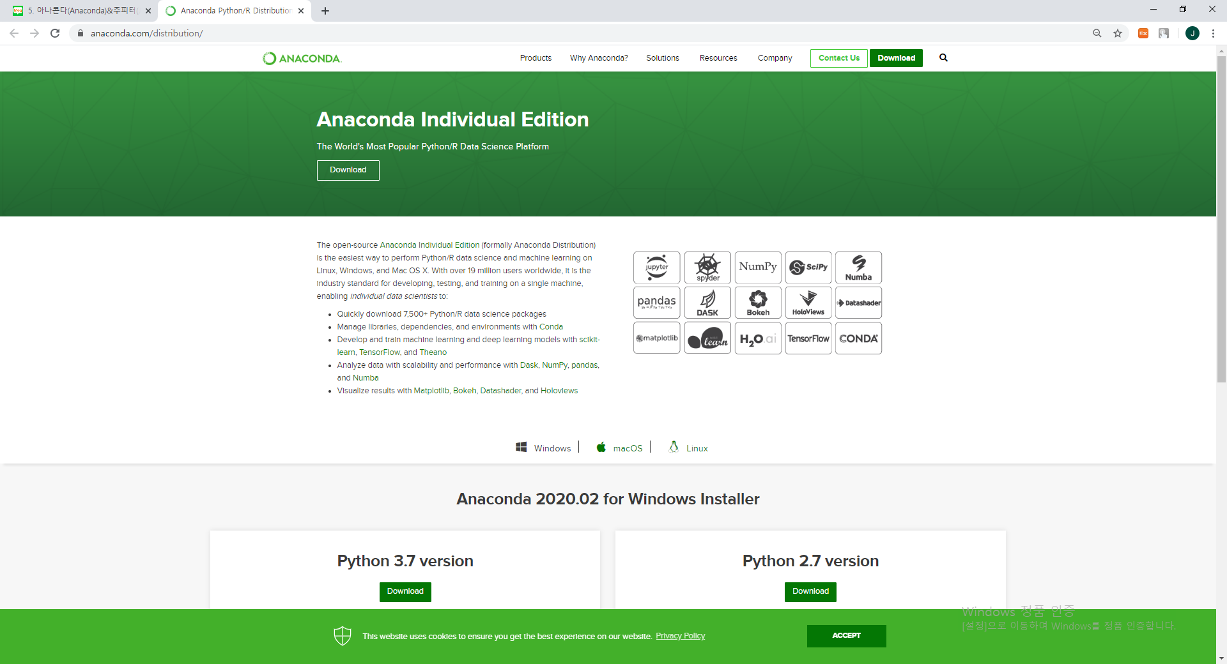The height and width of the screenshot is (664, 1227).
Task: Open the Products menu
Action: (x=536, y=58)
